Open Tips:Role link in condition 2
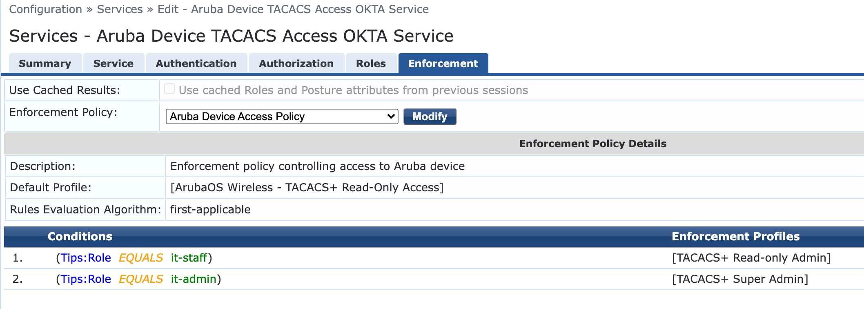864x309 pixels. point(86,279)
